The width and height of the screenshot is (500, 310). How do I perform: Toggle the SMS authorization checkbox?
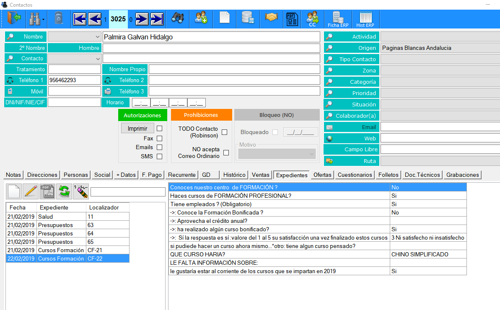159,156
